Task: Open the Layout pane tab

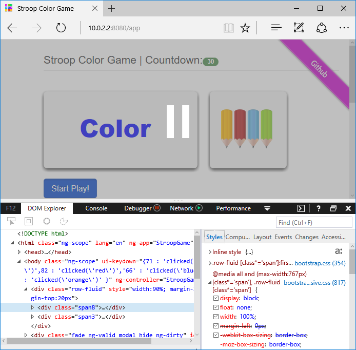Action: point(262,237)
